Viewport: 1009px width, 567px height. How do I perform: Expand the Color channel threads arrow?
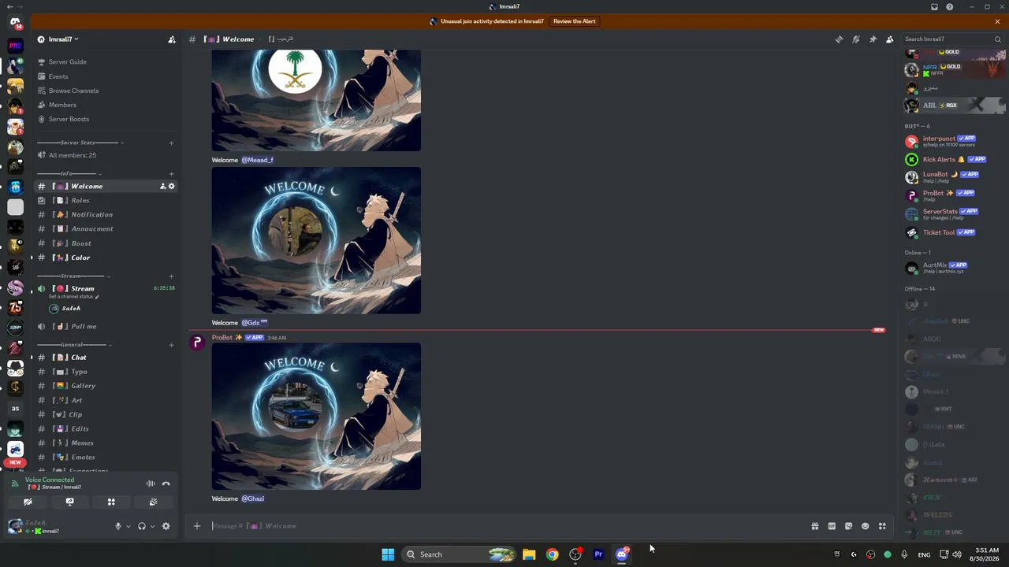32,258
